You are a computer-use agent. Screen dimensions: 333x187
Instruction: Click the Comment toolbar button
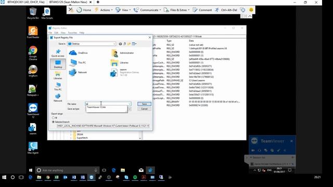click(x=202, y=10)
